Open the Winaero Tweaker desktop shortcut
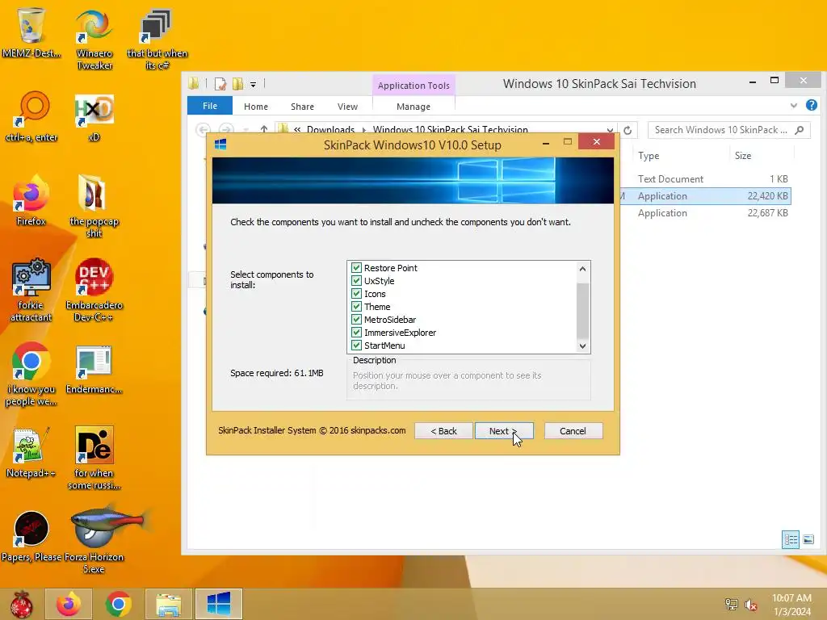The width and height of the screenshot is (827, 620). pos(94,38)
